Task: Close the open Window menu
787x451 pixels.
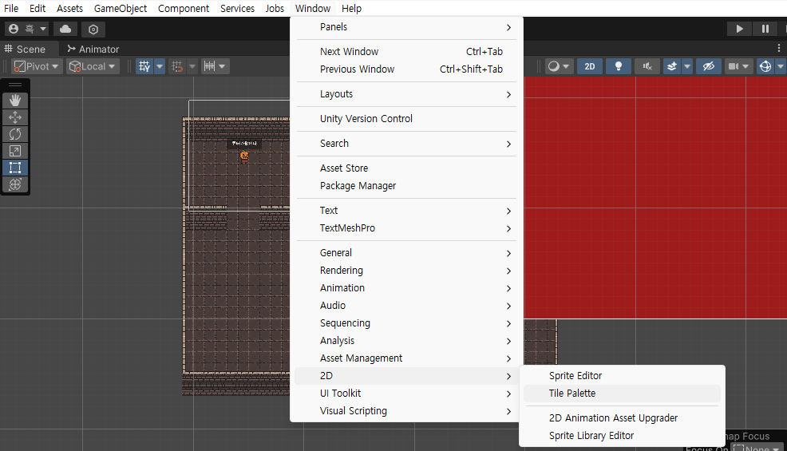Action: point(313,9)
